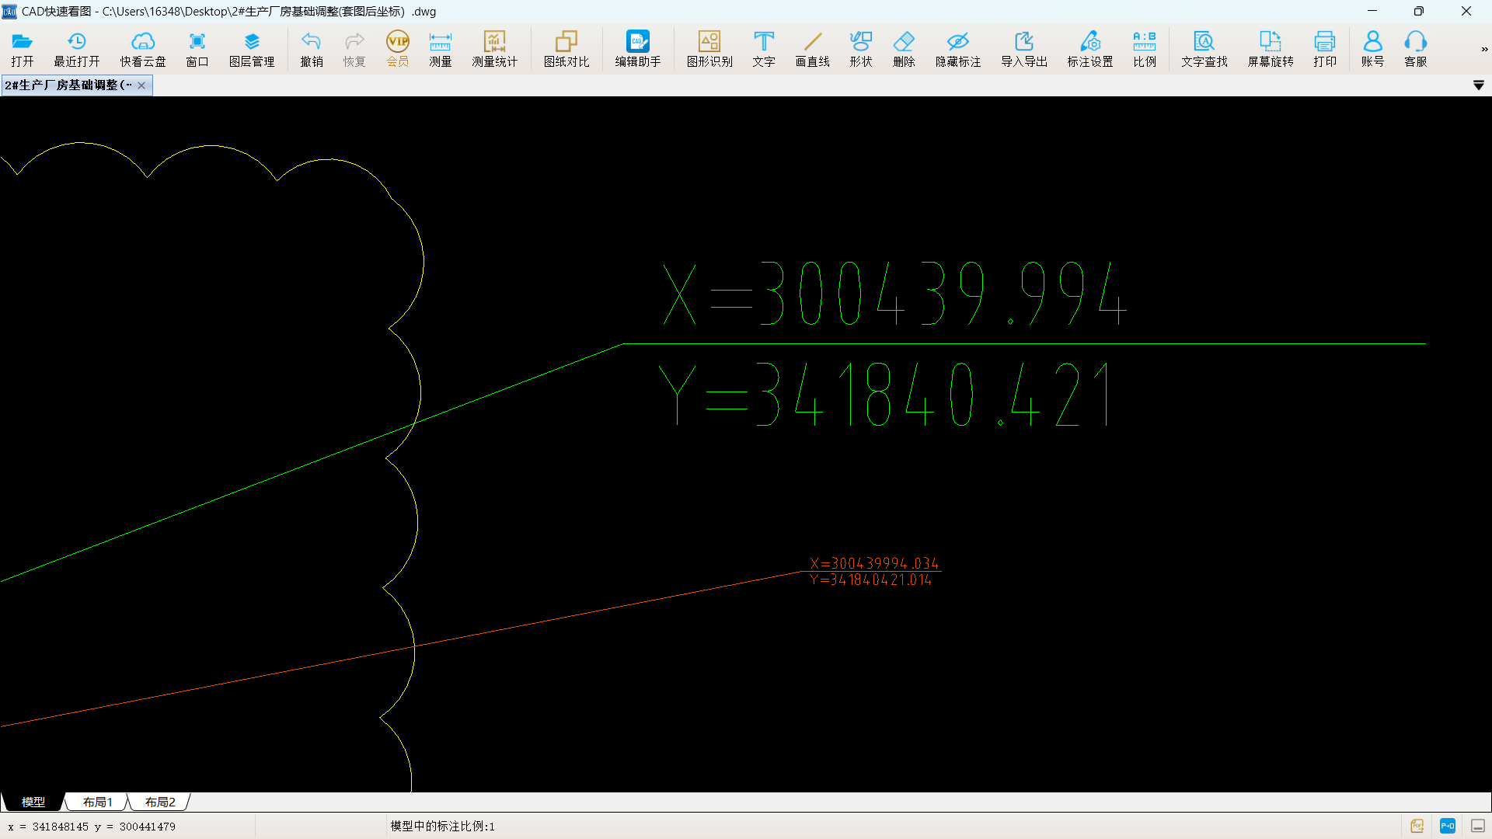Select the 测量 measure tool
1492x839 pixels.
[x=441, y=49]
